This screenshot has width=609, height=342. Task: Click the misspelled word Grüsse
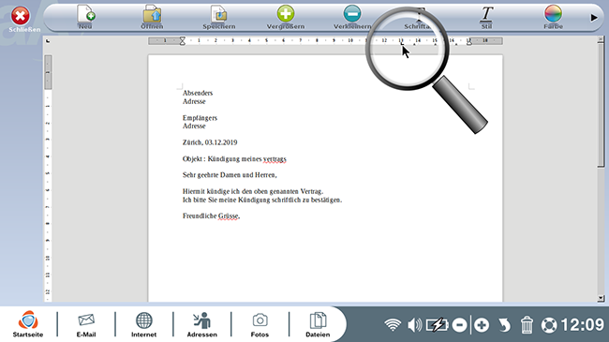pos(229,216)
